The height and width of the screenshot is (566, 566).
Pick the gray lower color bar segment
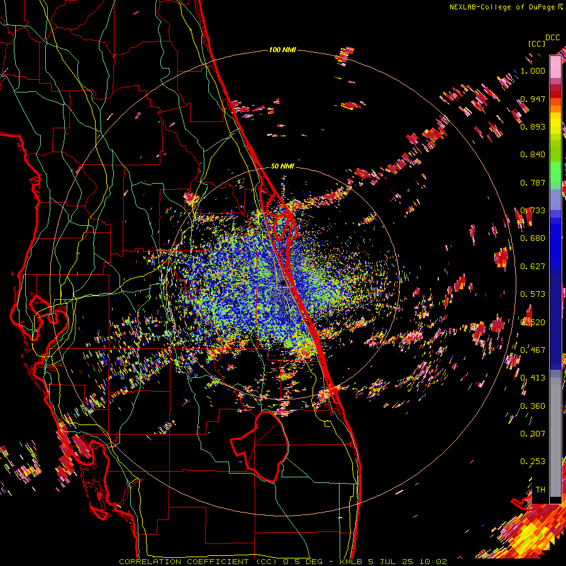[555, 437]
